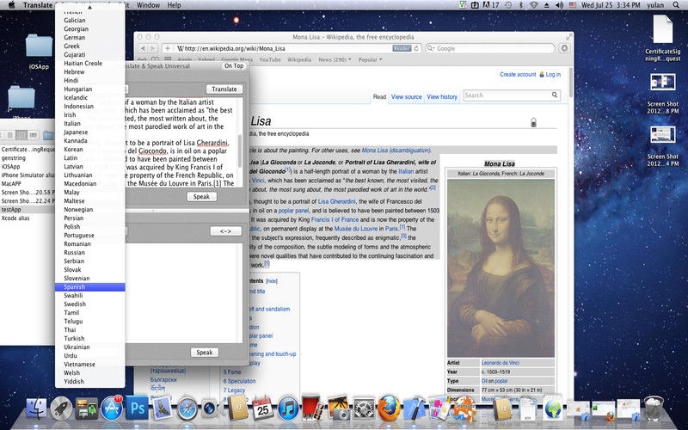Open Mission Control in the Dock
This screenshot has width=688, height=430.
click(87, 408)
